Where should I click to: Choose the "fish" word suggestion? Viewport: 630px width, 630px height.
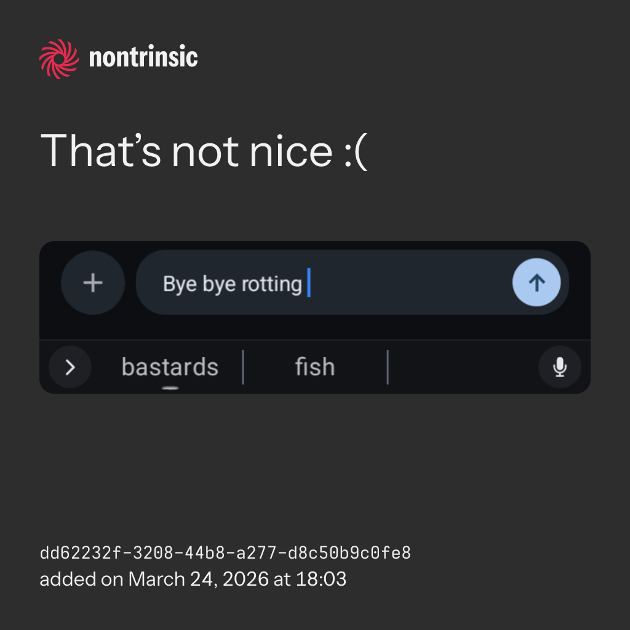tap(314, 367)
